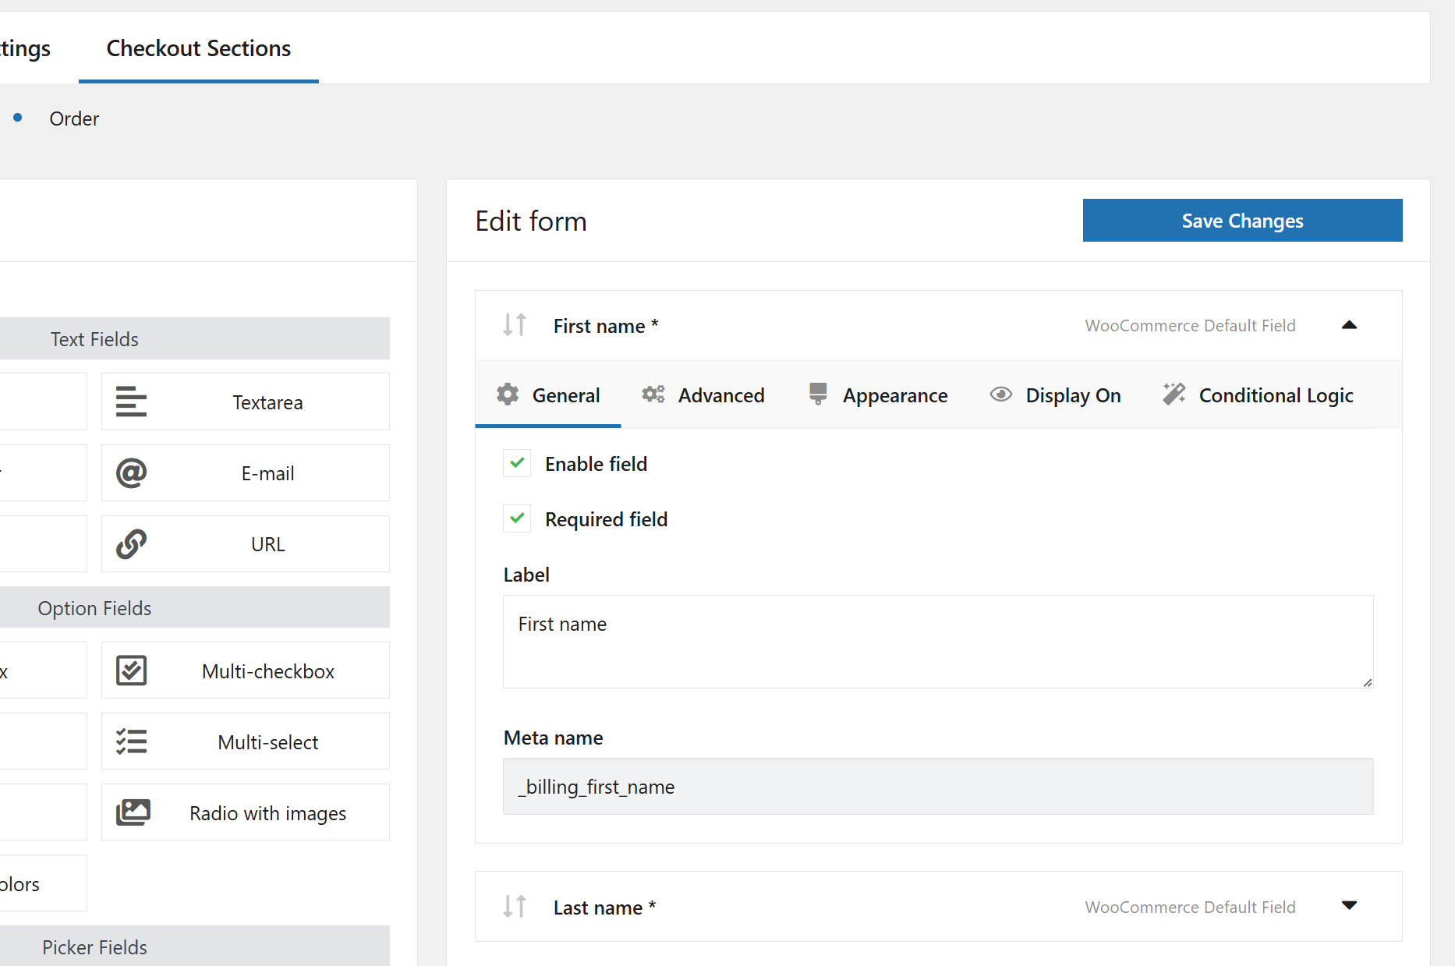The width and height of the screenshot is (1455, 966).
Task: Click the Radio with images icon
Action: pyautogui.click(x=133, y=812)
